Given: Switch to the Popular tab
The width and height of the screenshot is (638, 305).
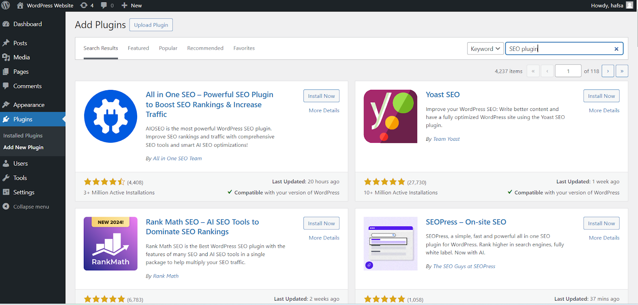Looking at the screenshot, I should coord(168,48).
